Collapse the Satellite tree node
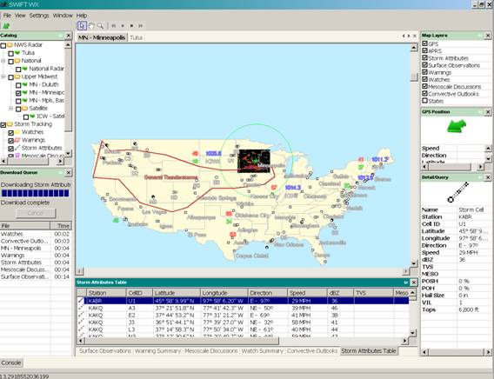The height and width of the screenshot is (379, 494). click(11, 109)
